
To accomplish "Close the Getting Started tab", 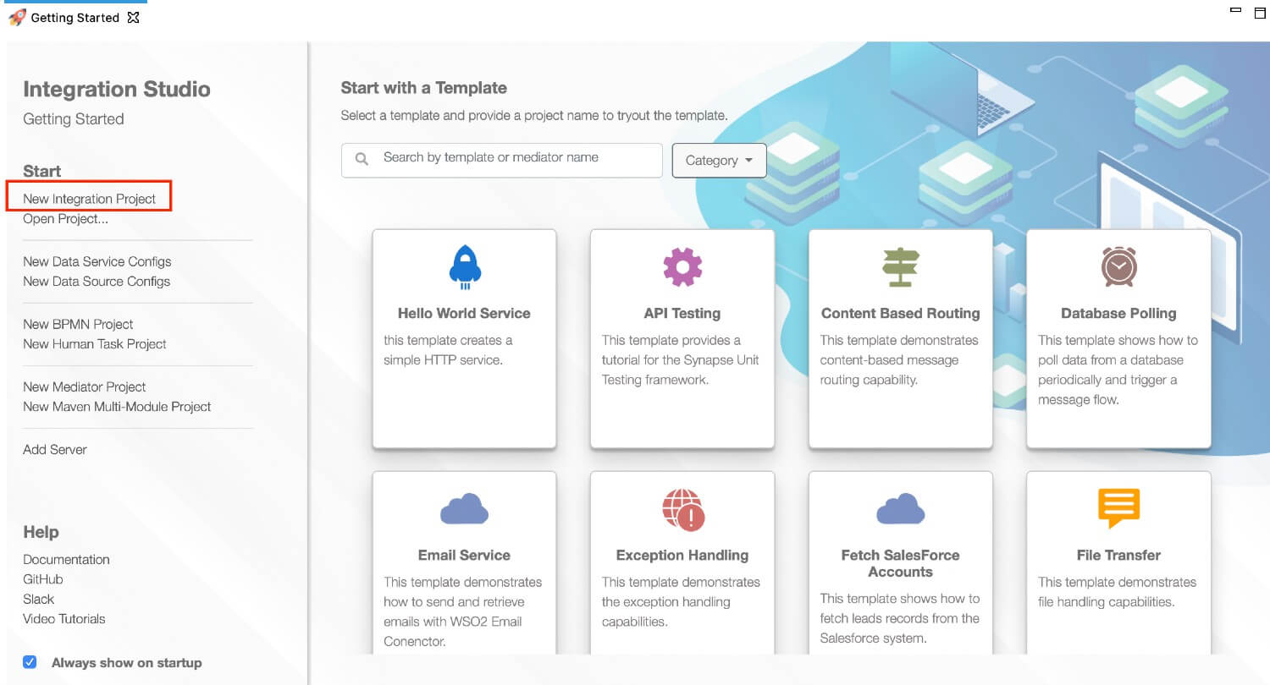I will coord(133,18).
